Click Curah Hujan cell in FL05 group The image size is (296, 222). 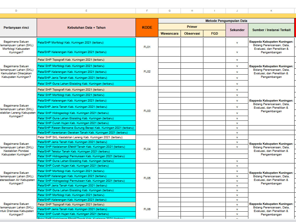click(86, 166)
